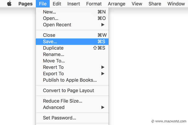This screenshot has height=125, width=188.
Task: Click the highlighted Save... item
Action: [x=72, y=42]
